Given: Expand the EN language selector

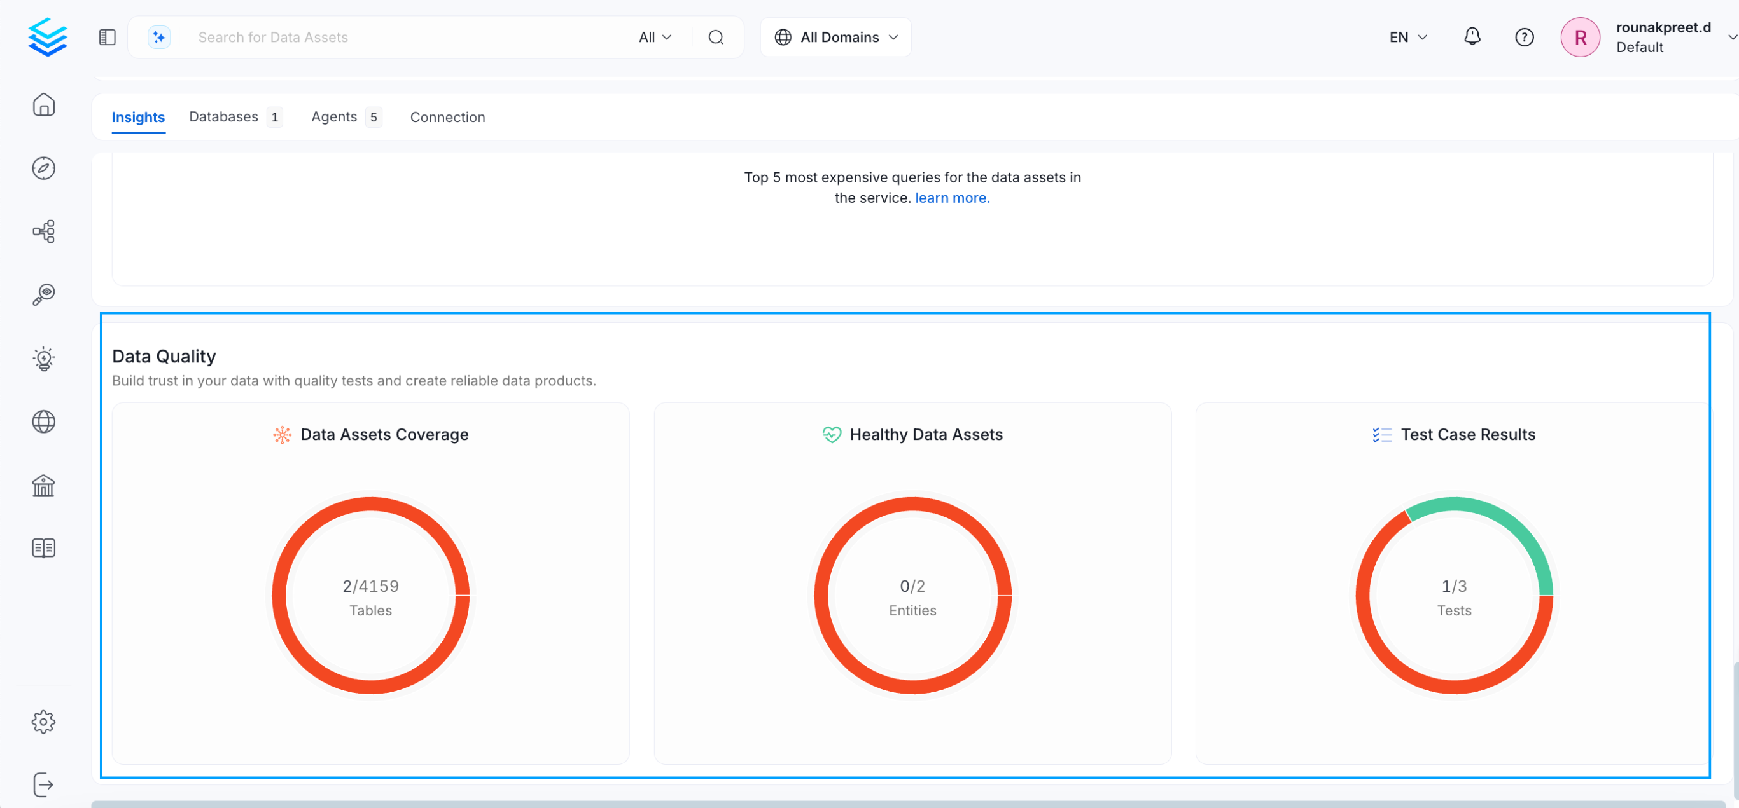Looking at the screenshot, I should click(1407, 37).
